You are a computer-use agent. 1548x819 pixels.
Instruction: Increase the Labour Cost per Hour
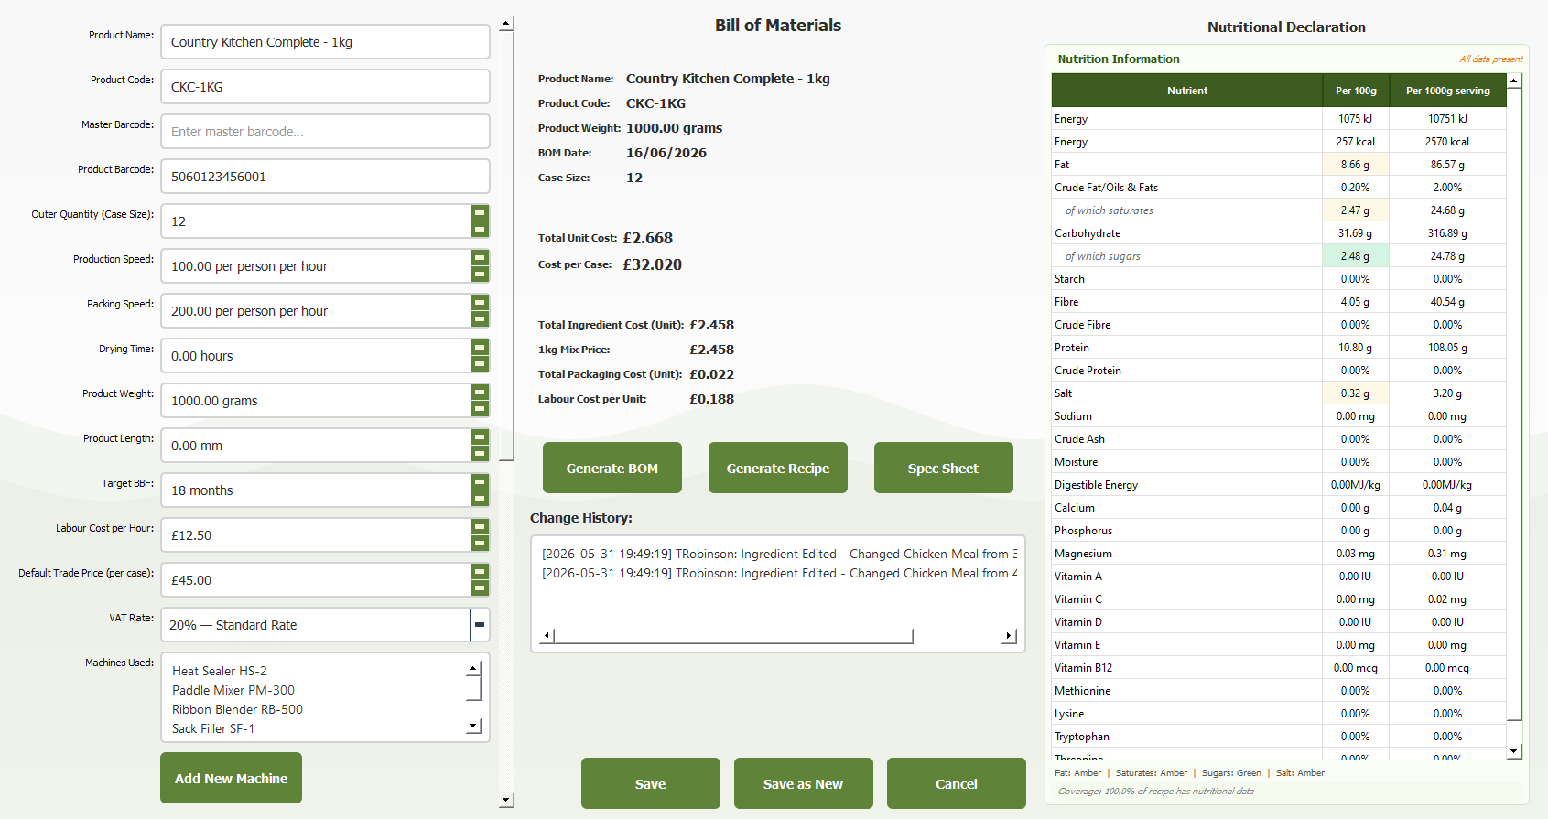(x=480, y=527)
